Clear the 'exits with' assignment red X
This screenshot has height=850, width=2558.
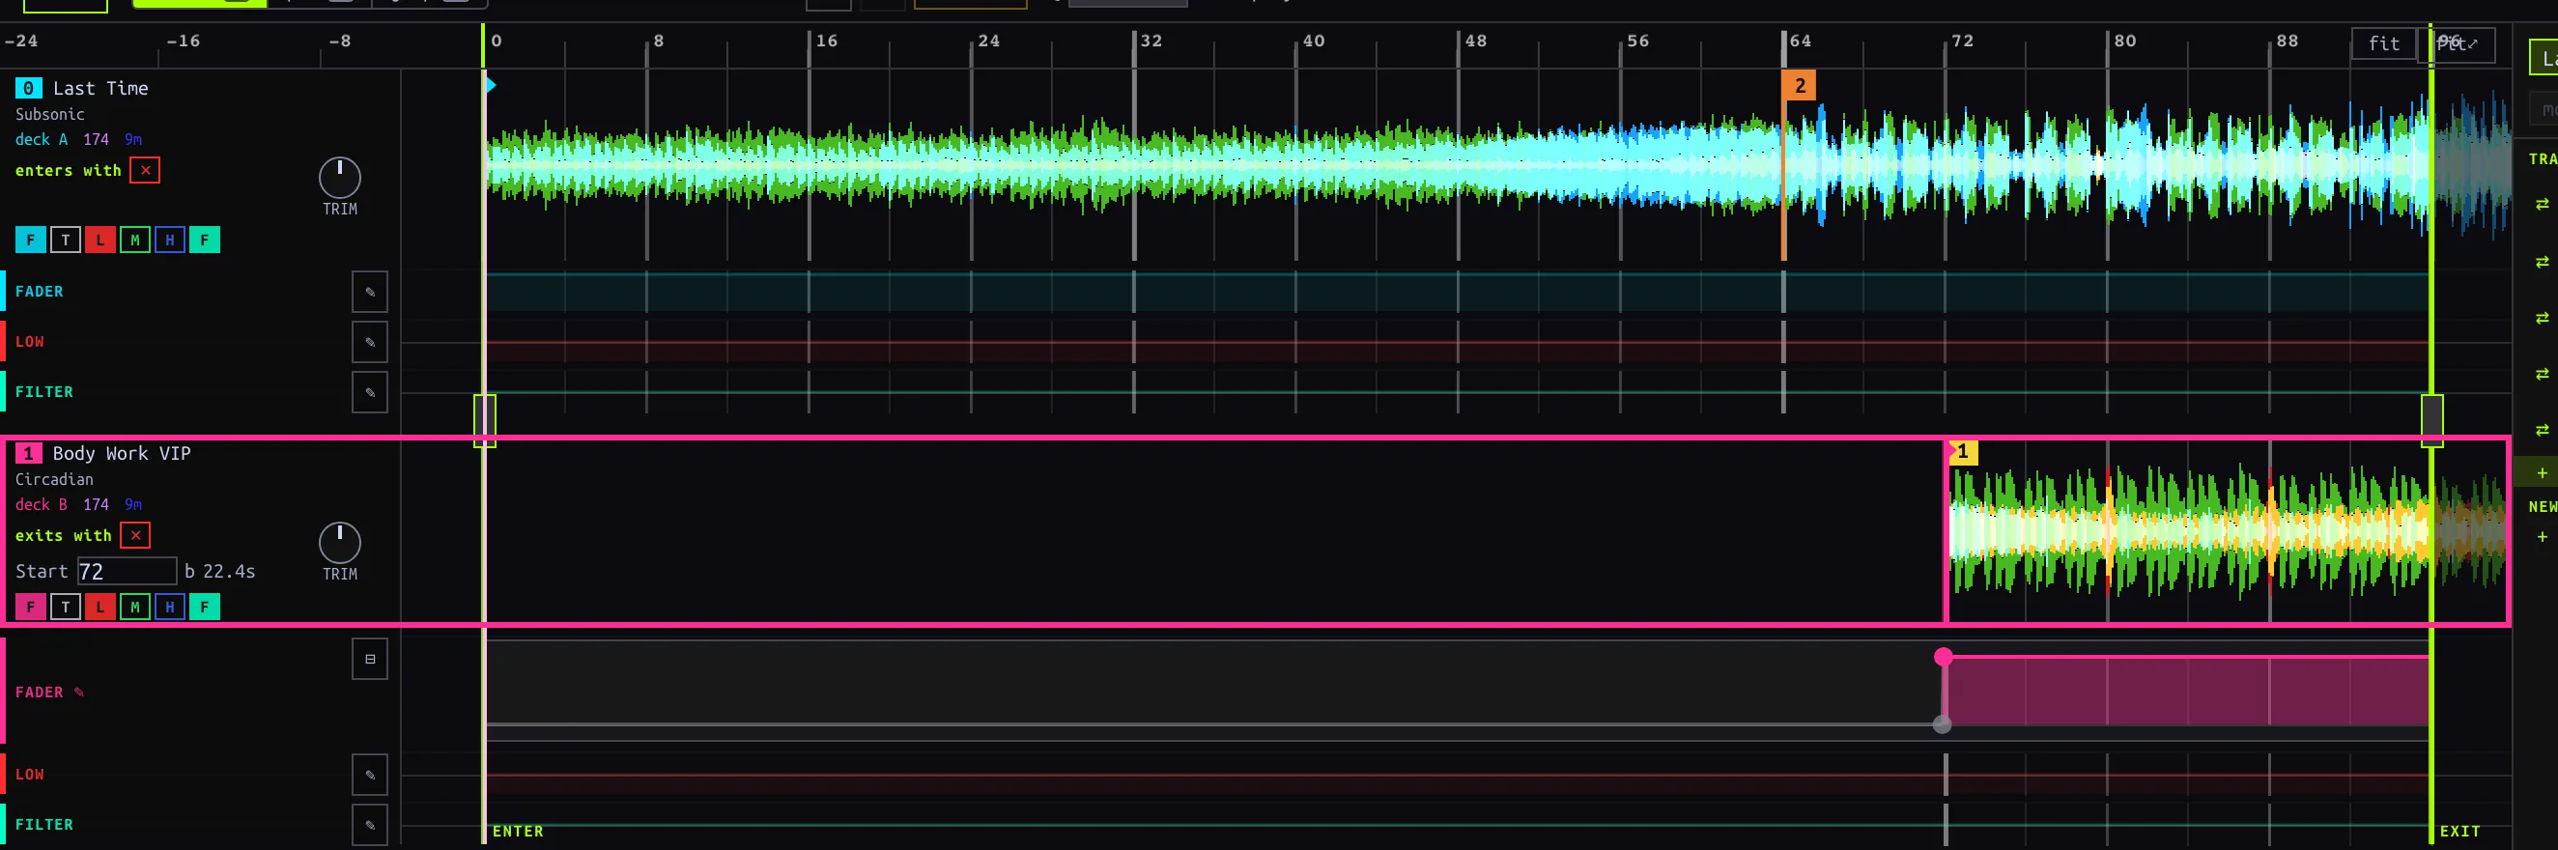point(135,535)
